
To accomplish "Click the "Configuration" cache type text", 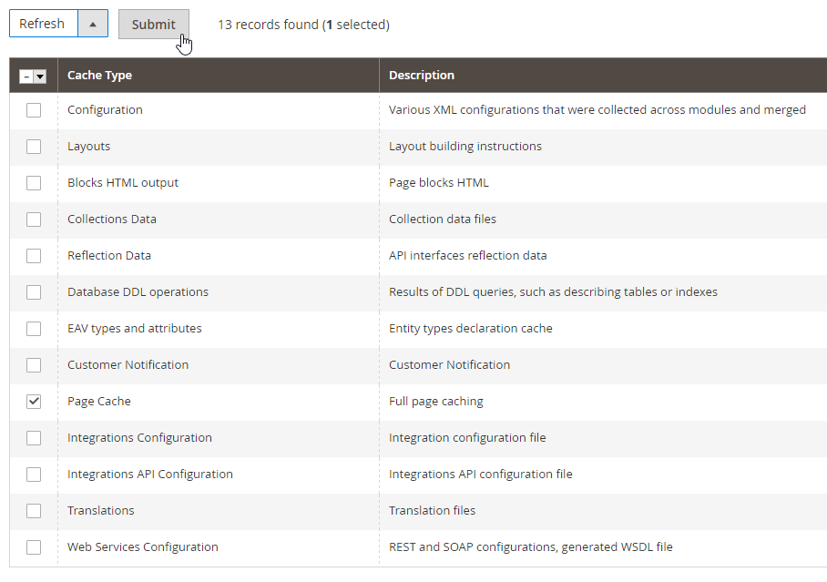I will tap(105, 110).
